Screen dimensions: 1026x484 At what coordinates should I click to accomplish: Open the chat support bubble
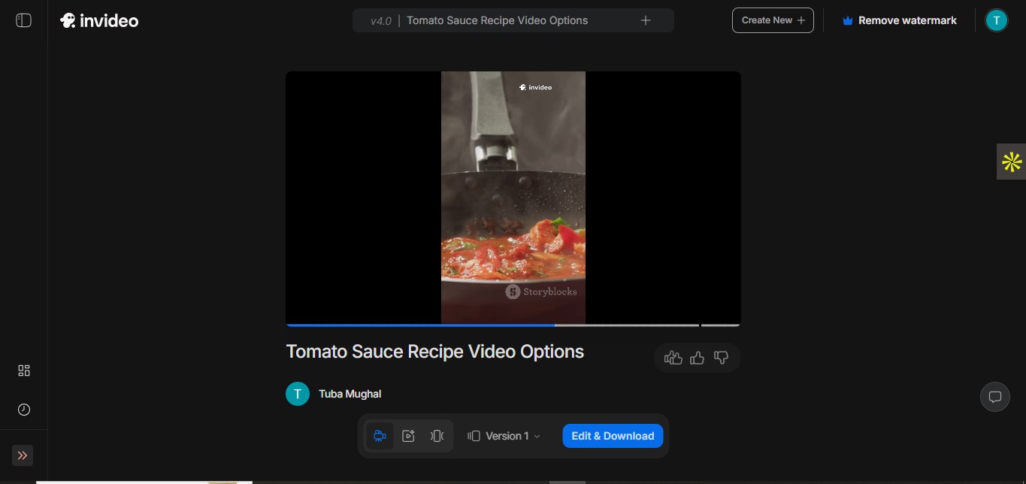pos(994,397)
